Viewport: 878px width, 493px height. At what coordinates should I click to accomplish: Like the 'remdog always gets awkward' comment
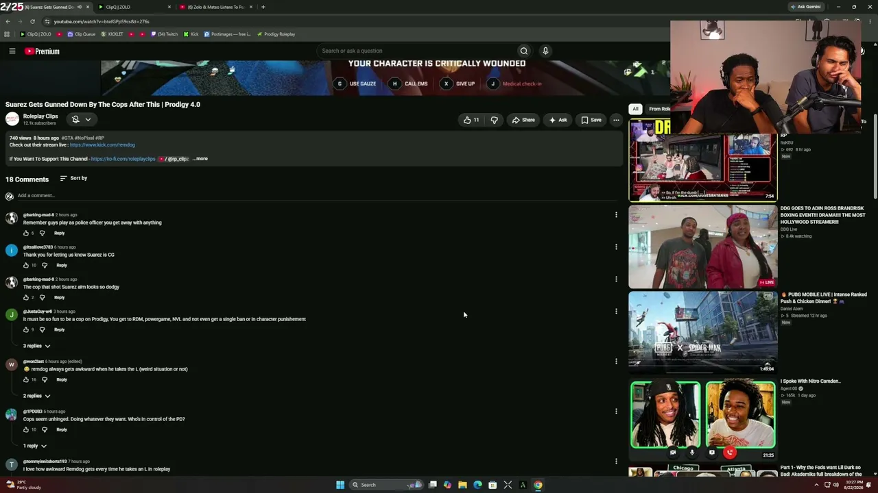coord(26,380)
